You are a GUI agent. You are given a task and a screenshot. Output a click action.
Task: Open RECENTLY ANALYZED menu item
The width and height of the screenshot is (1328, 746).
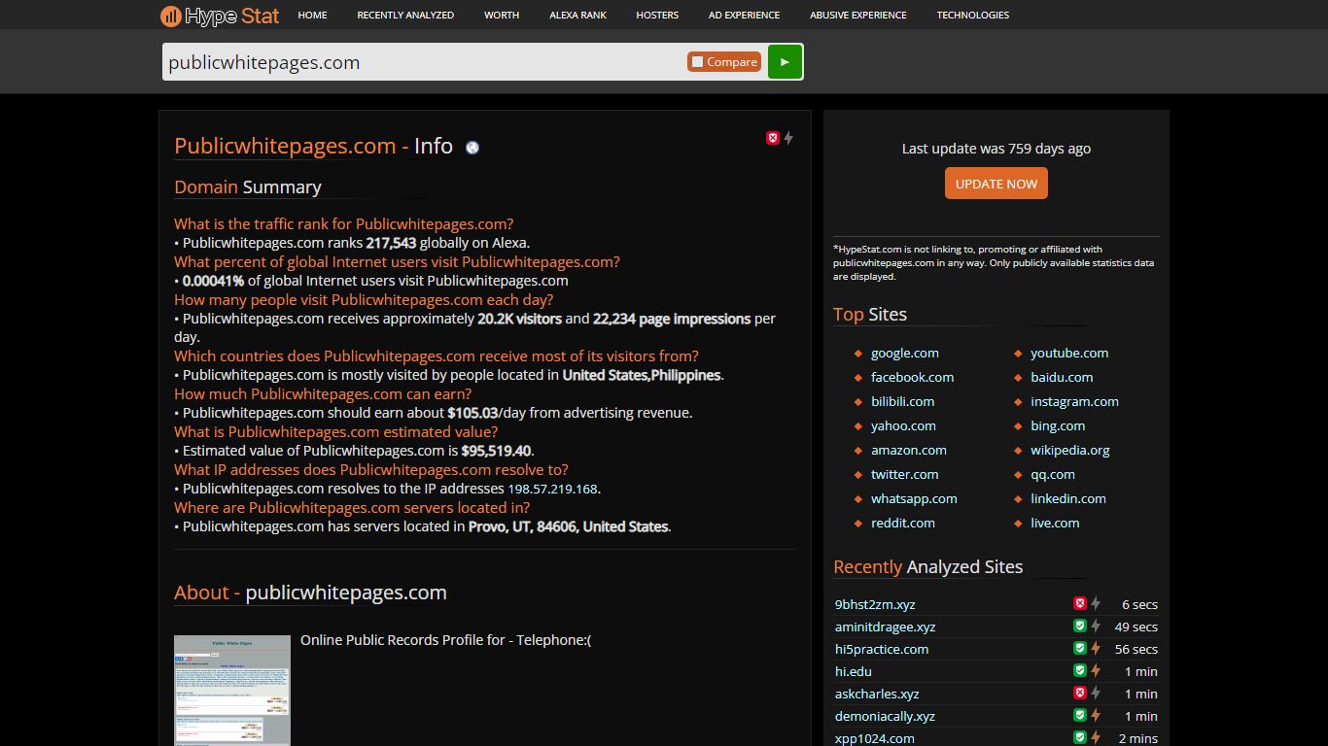[405, 15]
